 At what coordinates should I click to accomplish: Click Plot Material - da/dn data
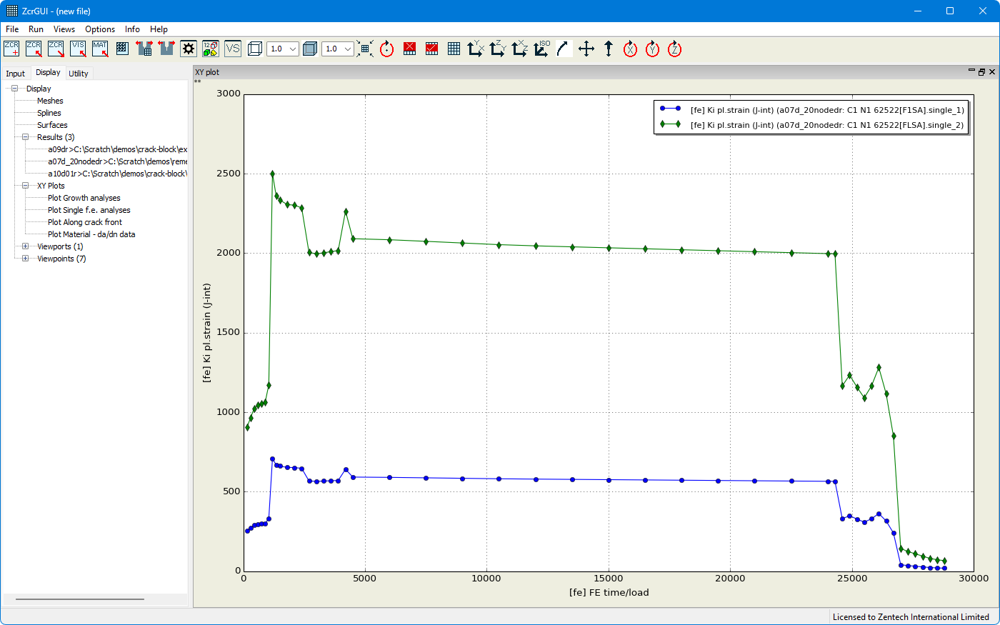pyautogui.click(x=91, y=234)
